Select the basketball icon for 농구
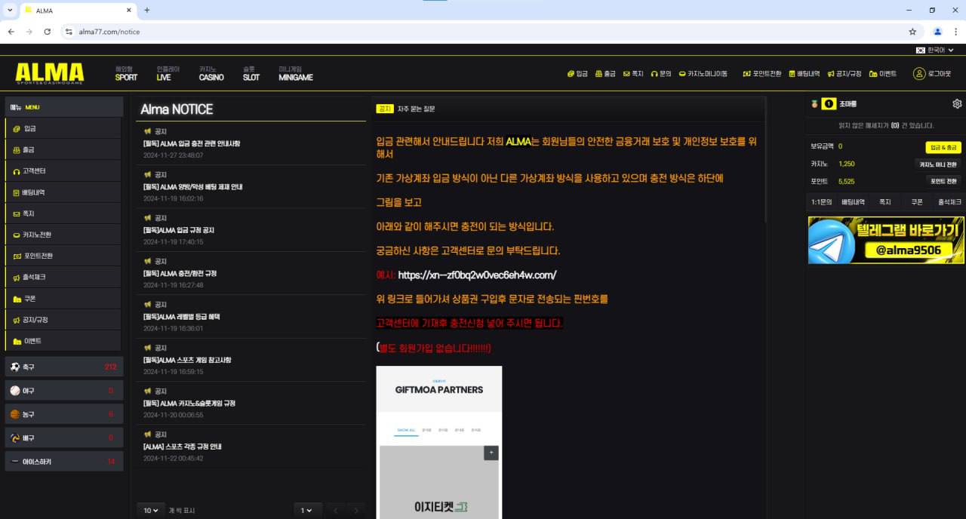966x519 pixels. pyautogui.click(x=15, y=414)
